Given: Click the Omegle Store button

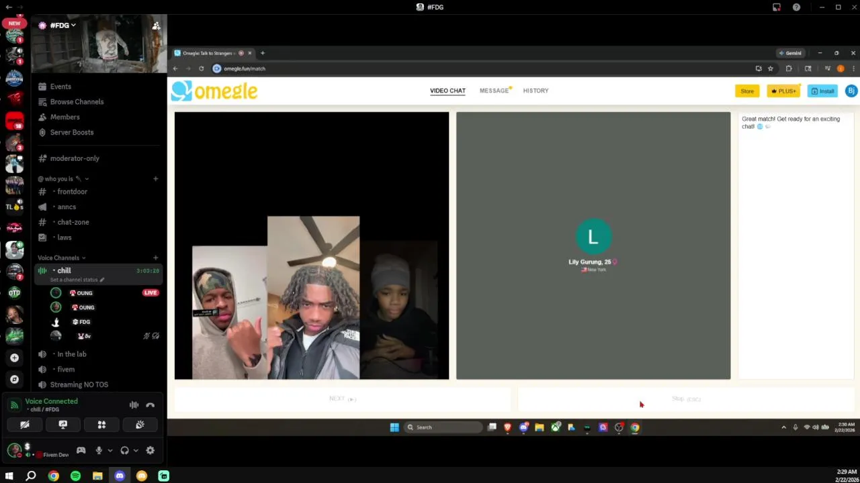Looking at the screenshot, I should 747,91.
